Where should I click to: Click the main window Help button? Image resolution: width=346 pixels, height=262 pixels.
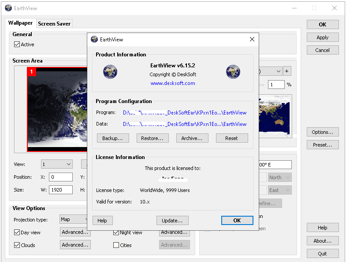click(x=323, y=227)
